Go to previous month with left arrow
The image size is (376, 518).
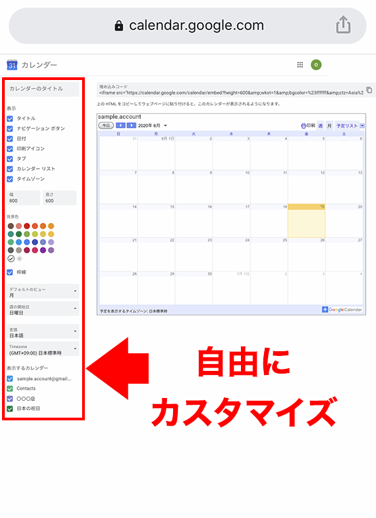coord(121,125)
